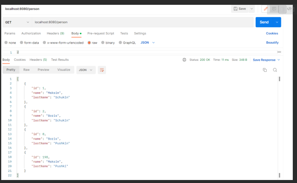Click the Send button

pos(264,22)
